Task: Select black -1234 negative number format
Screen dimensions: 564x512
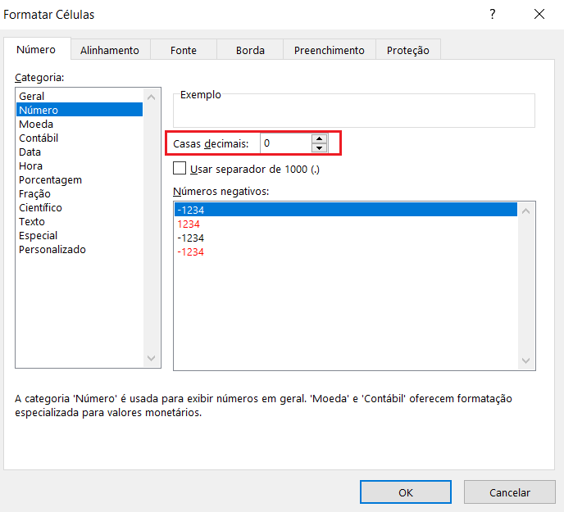Action: 346,238
